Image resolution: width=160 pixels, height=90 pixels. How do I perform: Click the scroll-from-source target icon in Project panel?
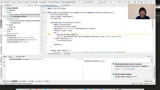[29, 5]
